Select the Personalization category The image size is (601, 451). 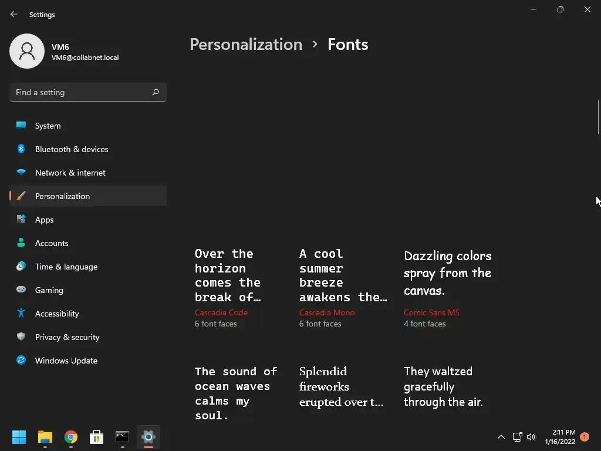[x=88, y=196]
